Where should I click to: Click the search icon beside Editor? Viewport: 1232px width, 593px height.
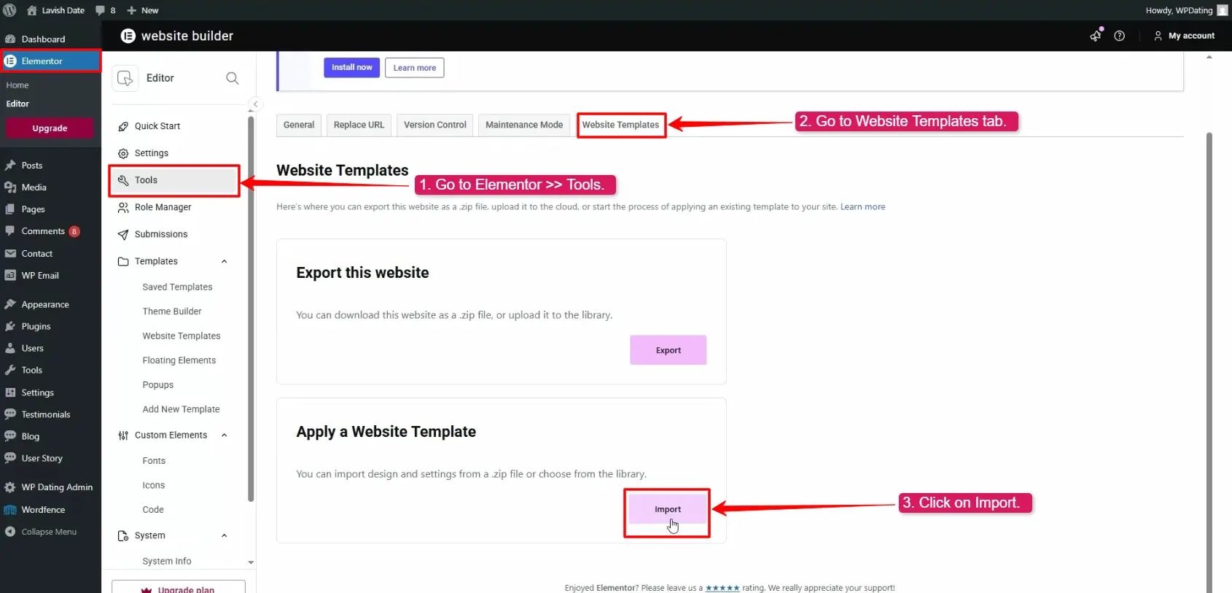tap(232, 78)
